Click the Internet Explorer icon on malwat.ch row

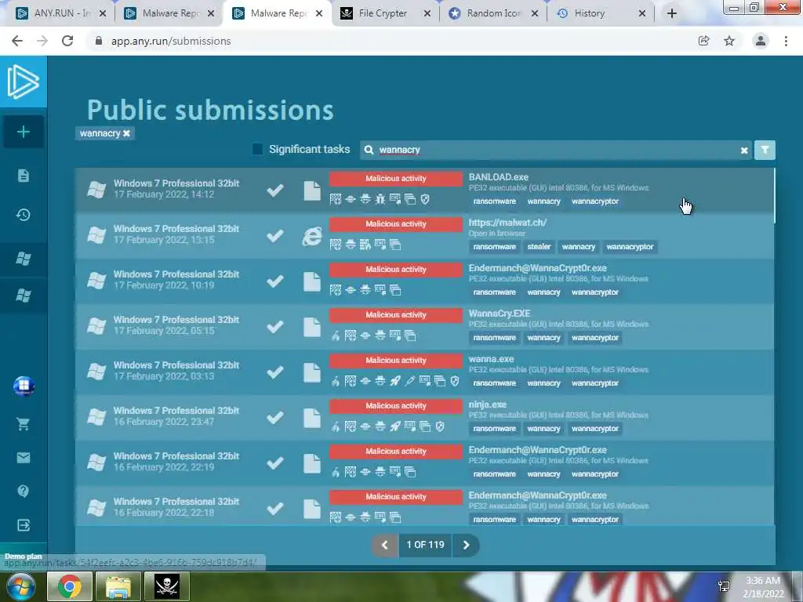click(x=312, y=236)
